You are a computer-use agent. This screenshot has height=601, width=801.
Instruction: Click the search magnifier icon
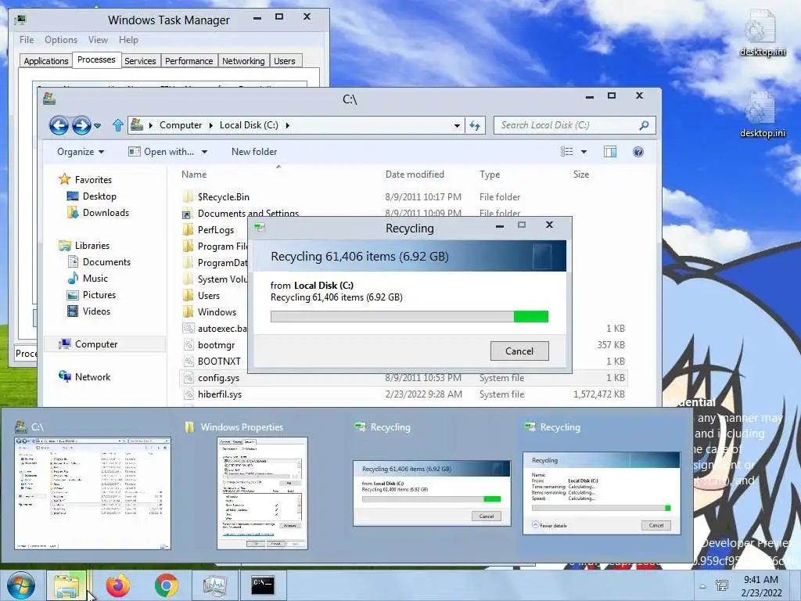point(644,125)
